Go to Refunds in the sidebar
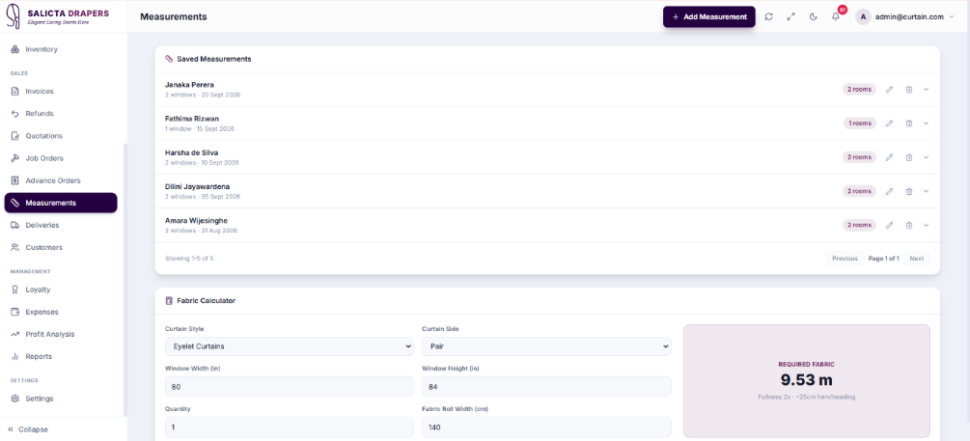This screenshot has height=441, width=970. pos(61,113)
